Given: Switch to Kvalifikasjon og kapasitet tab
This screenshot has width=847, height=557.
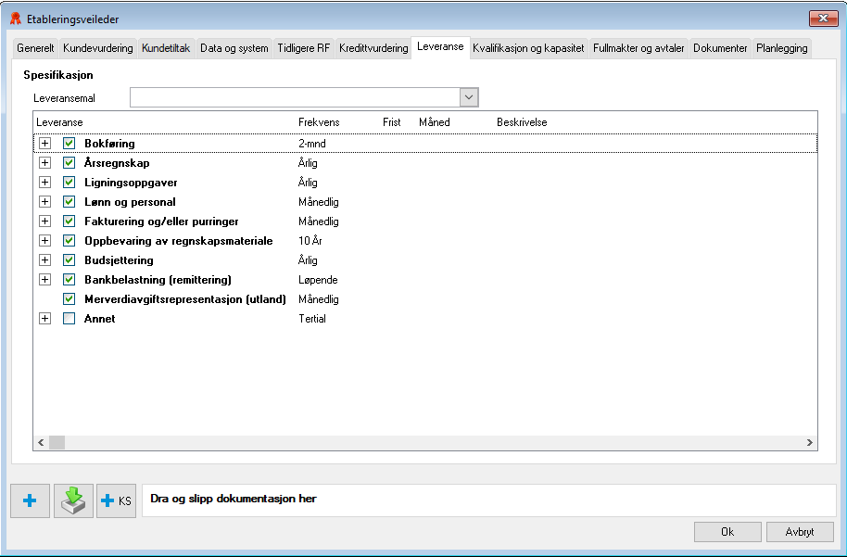Looking at the screenshot, I should [528, 48].
